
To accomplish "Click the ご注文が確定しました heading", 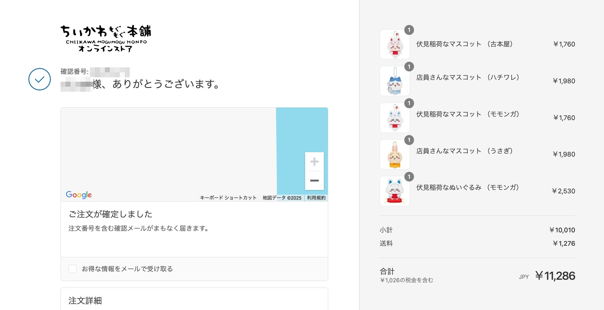I will (x=110, y=214).
